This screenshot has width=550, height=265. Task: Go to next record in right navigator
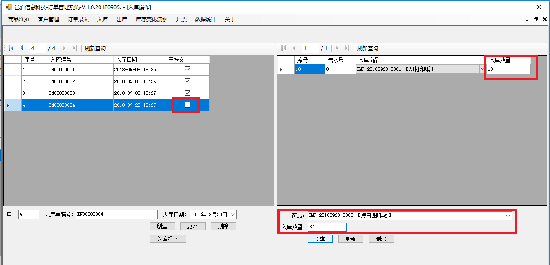click(x=337, y=48)
